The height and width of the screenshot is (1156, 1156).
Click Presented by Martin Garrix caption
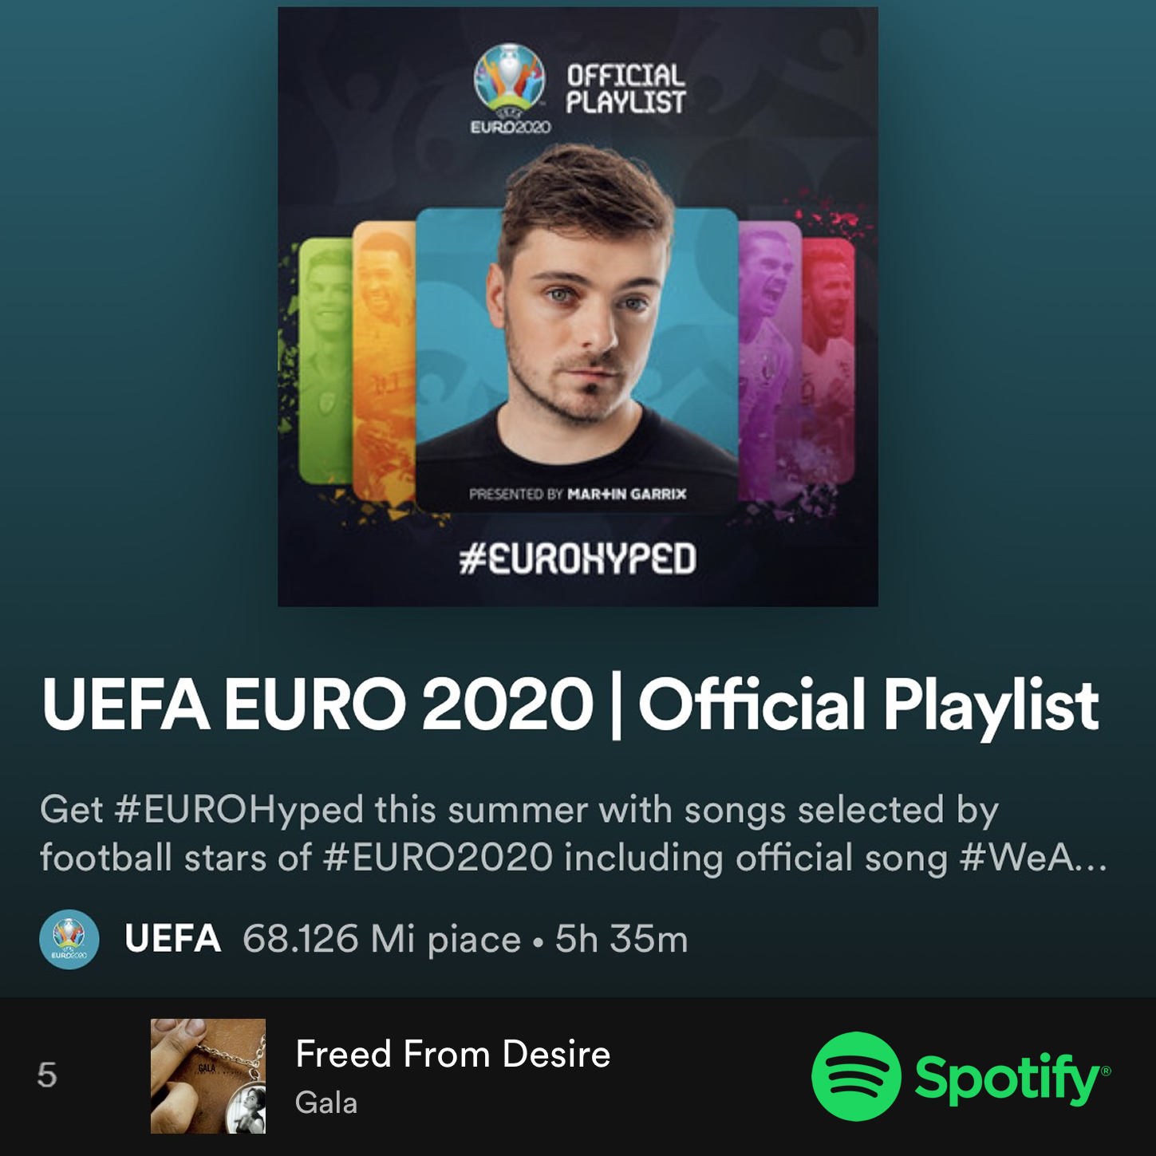(578, 494)
